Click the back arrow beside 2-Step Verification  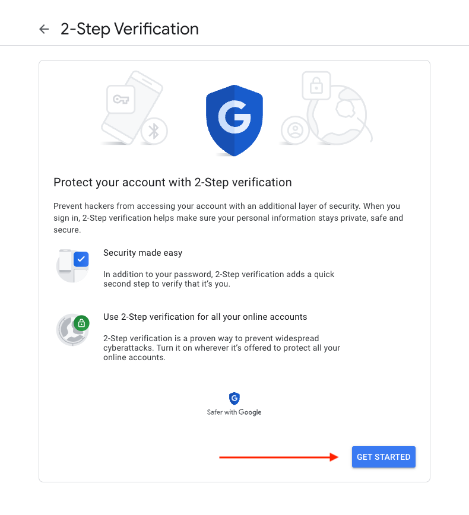(x=44, y=29)
